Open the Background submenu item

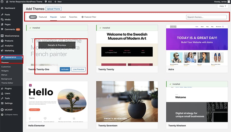(x=6, y=79)
